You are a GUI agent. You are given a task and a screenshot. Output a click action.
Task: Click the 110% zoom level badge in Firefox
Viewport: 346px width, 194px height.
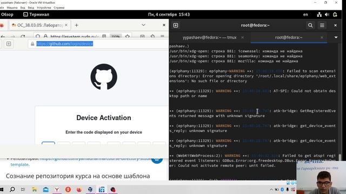tap(116, 36)
